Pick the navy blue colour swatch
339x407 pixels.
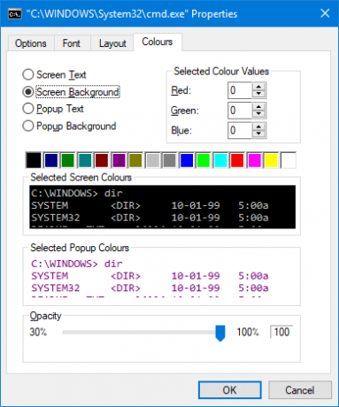pos(50,160)
